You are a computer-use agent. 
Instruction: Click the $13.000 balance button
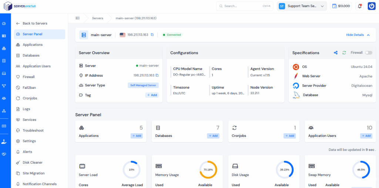[341, 6]
